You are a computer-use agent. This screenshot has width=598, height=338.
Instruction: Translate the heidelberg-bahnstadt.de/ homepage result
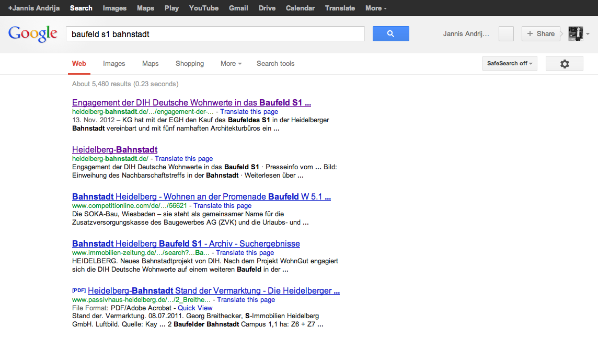(184, 158)
